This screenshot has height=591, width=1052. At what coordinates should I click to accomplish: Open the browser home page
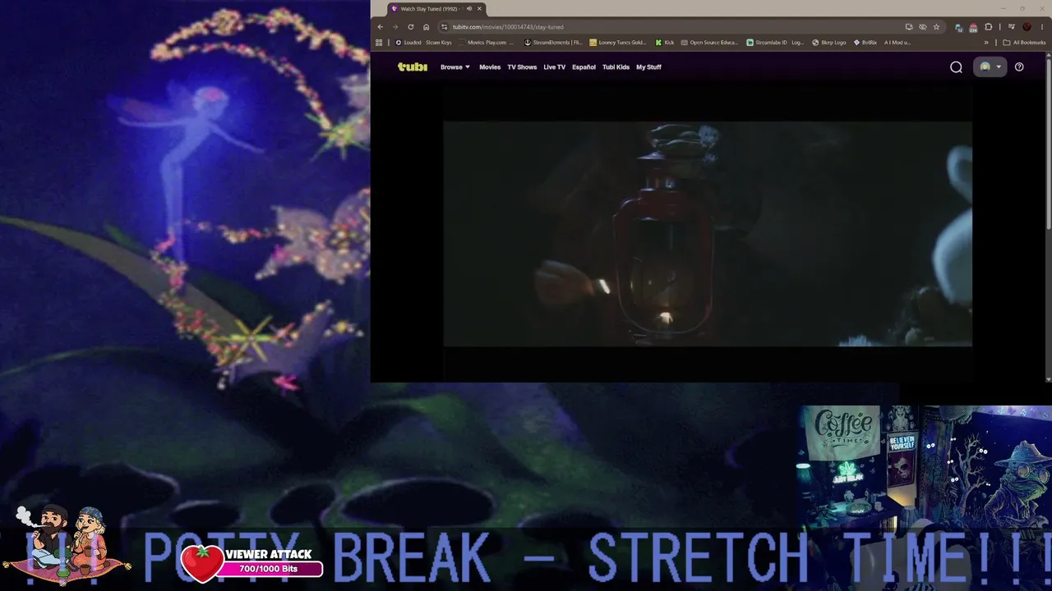[426, 27]
